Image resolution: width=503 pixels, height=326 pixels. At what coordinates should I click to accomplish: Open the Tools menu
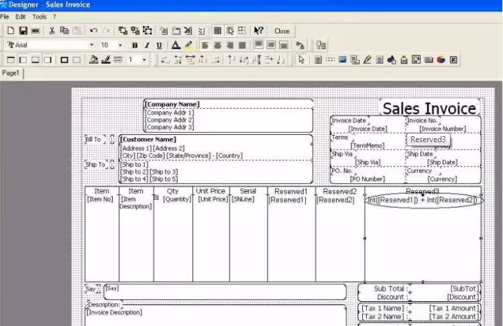(39, 17)
